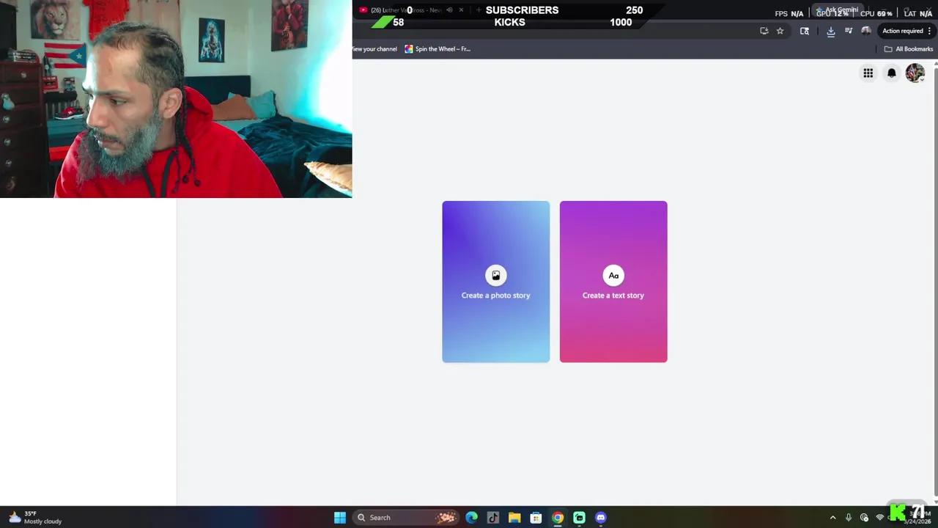Image resolution: width=938 pixels, height=528 pixels.
Task: Open Spin the Wheel bookmark
Action: coord(437,49)
